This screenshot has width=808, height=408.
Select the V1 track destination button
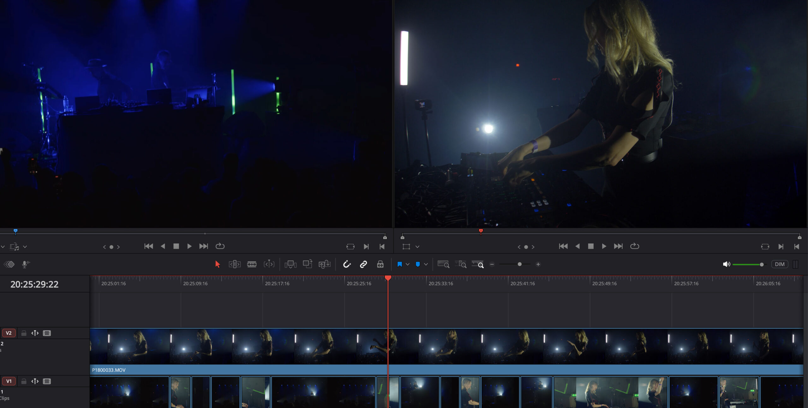point(9,381)
